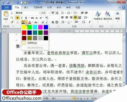Viewport: 127px width, 102px height.
Task: Click the Quick Styles icon
Action: (98, 14)
